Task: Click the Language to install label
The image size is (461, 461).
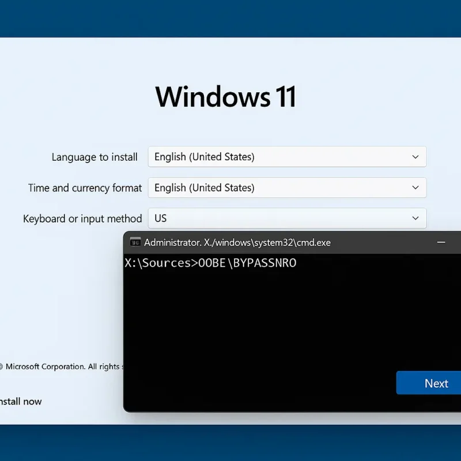Action: 95,157
